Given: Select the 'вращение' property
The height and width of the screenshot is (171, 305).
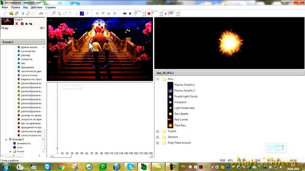Looking at the screenshot, I should 28,67.
